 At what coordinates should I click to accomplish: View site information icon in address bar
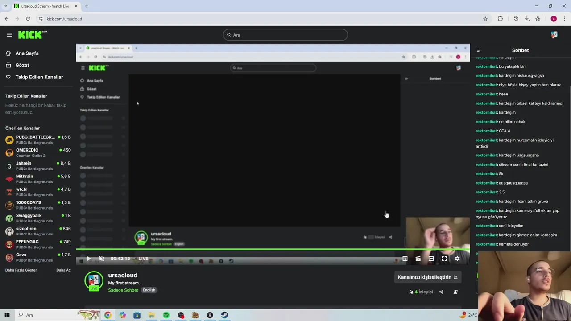coord(41,19)
